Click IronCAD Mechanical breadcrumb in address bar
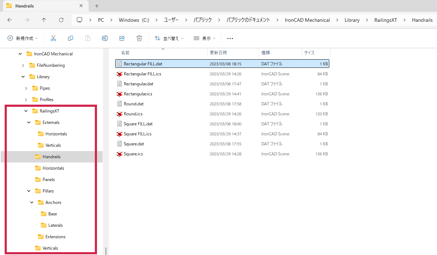Viewport: 437px width, 255px height. click(x=307, y=20)
